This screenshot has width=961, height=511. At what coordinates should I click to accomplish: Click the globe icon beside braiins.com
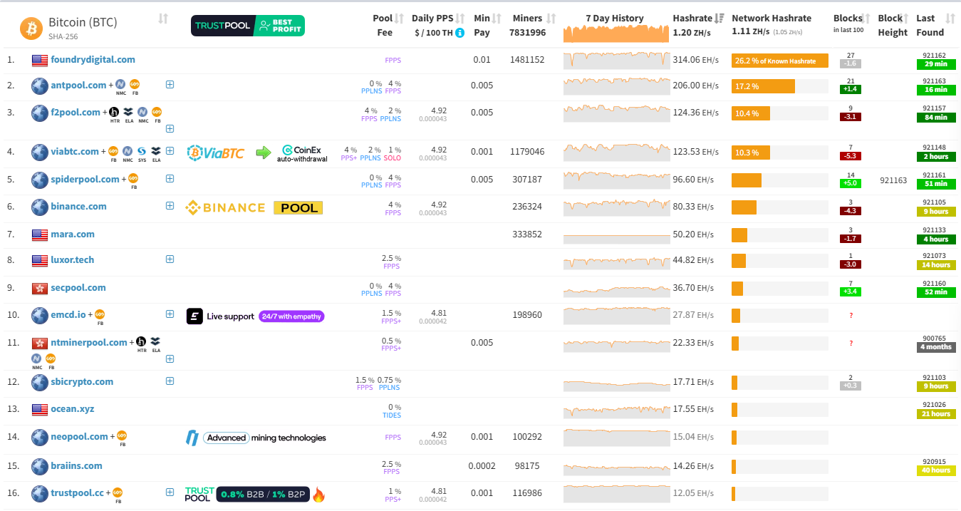pos(40,466)
